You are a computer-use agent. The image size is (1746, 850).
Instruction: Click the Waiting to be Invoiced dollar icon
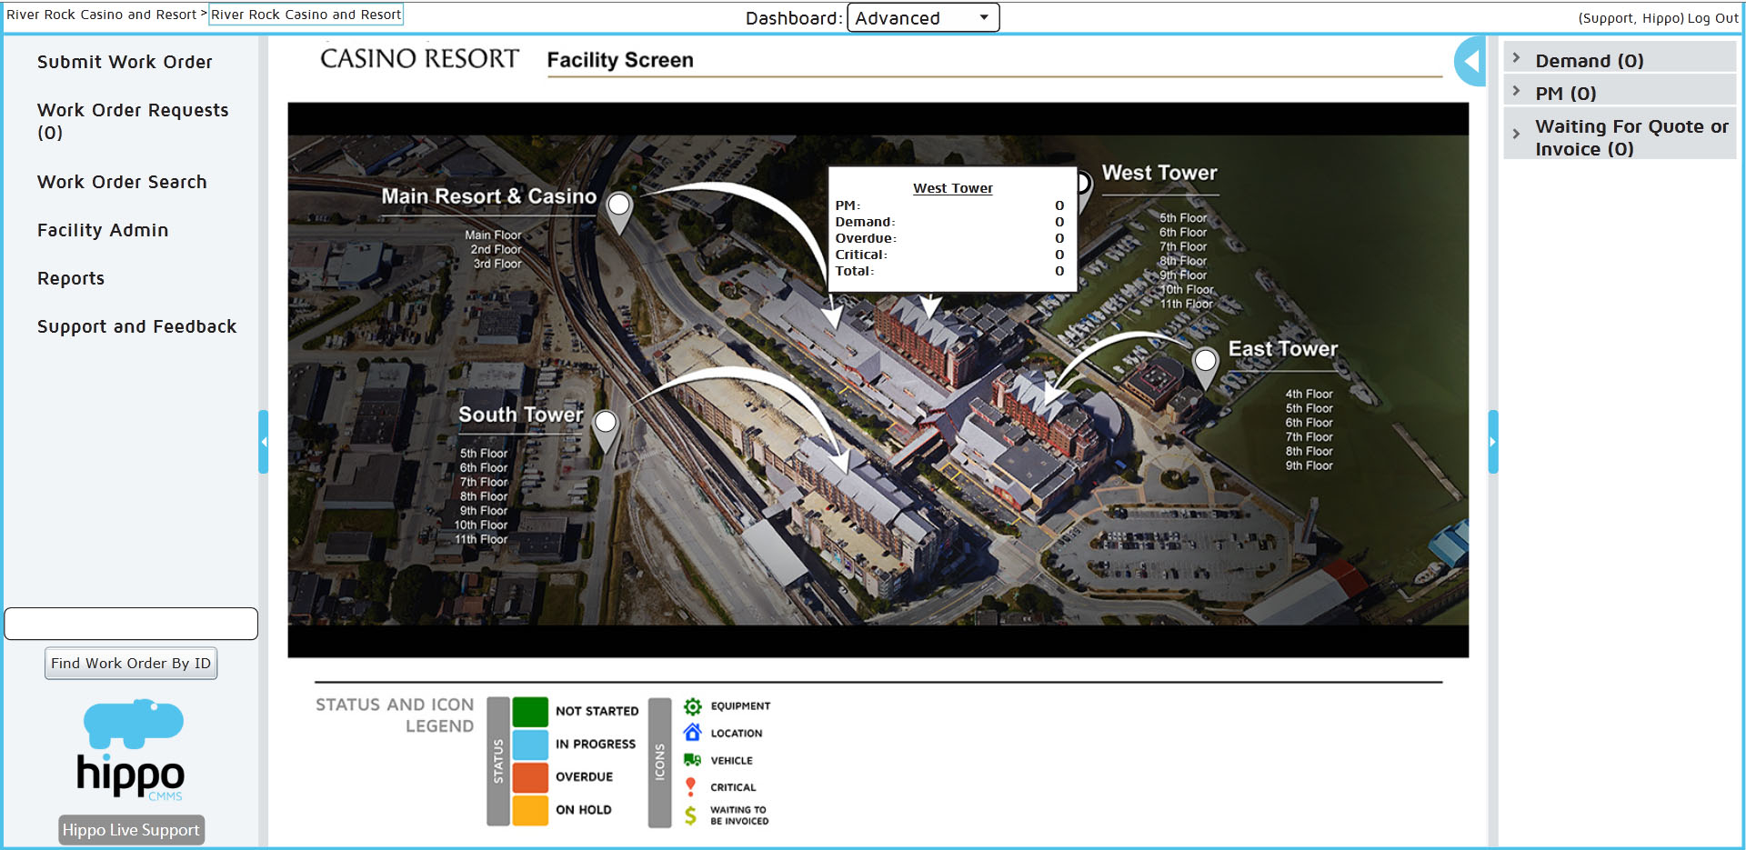pyautogui.click(x=691, y=815)
